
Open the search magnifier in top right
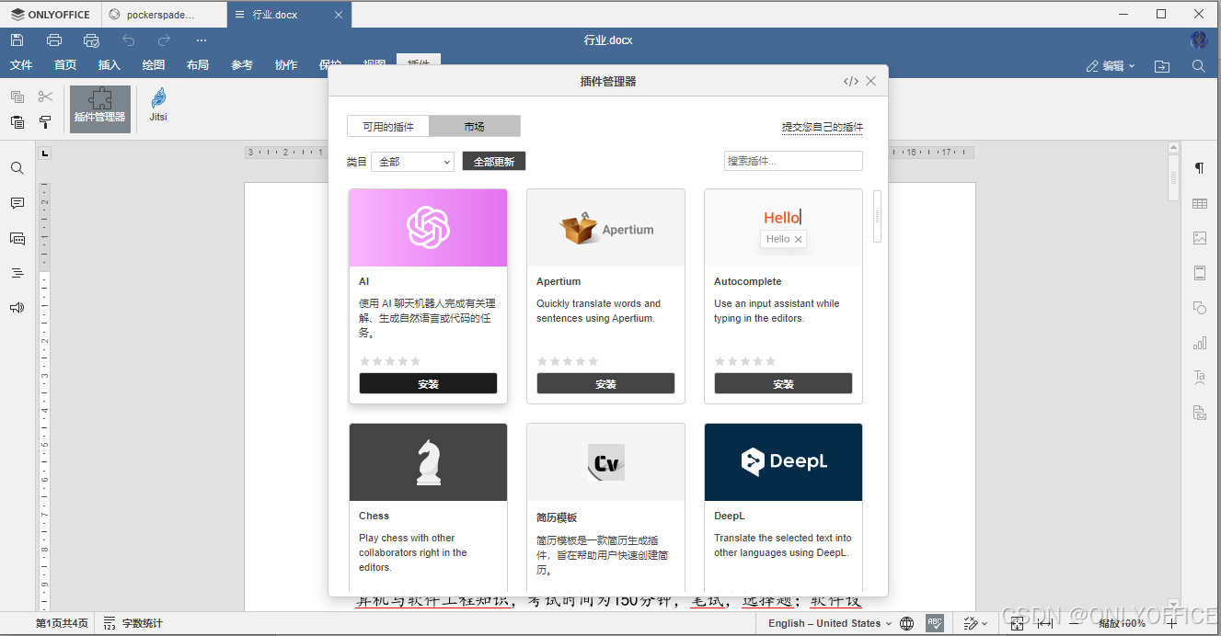click(x=1198, y=66)
